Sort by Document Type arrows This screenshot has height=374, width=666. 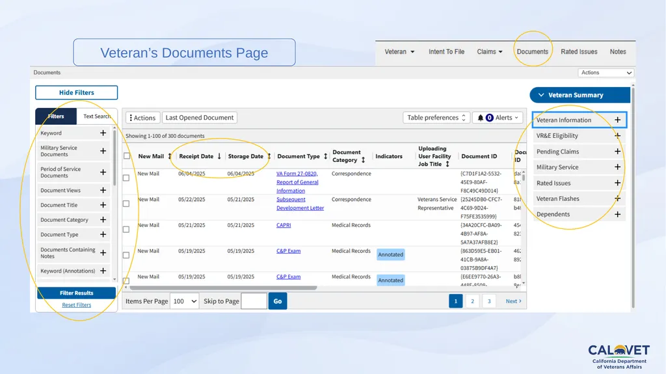coord(325,156)
